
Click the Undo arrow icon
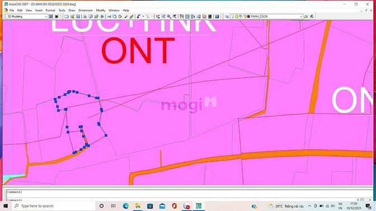tap(139, 17)
